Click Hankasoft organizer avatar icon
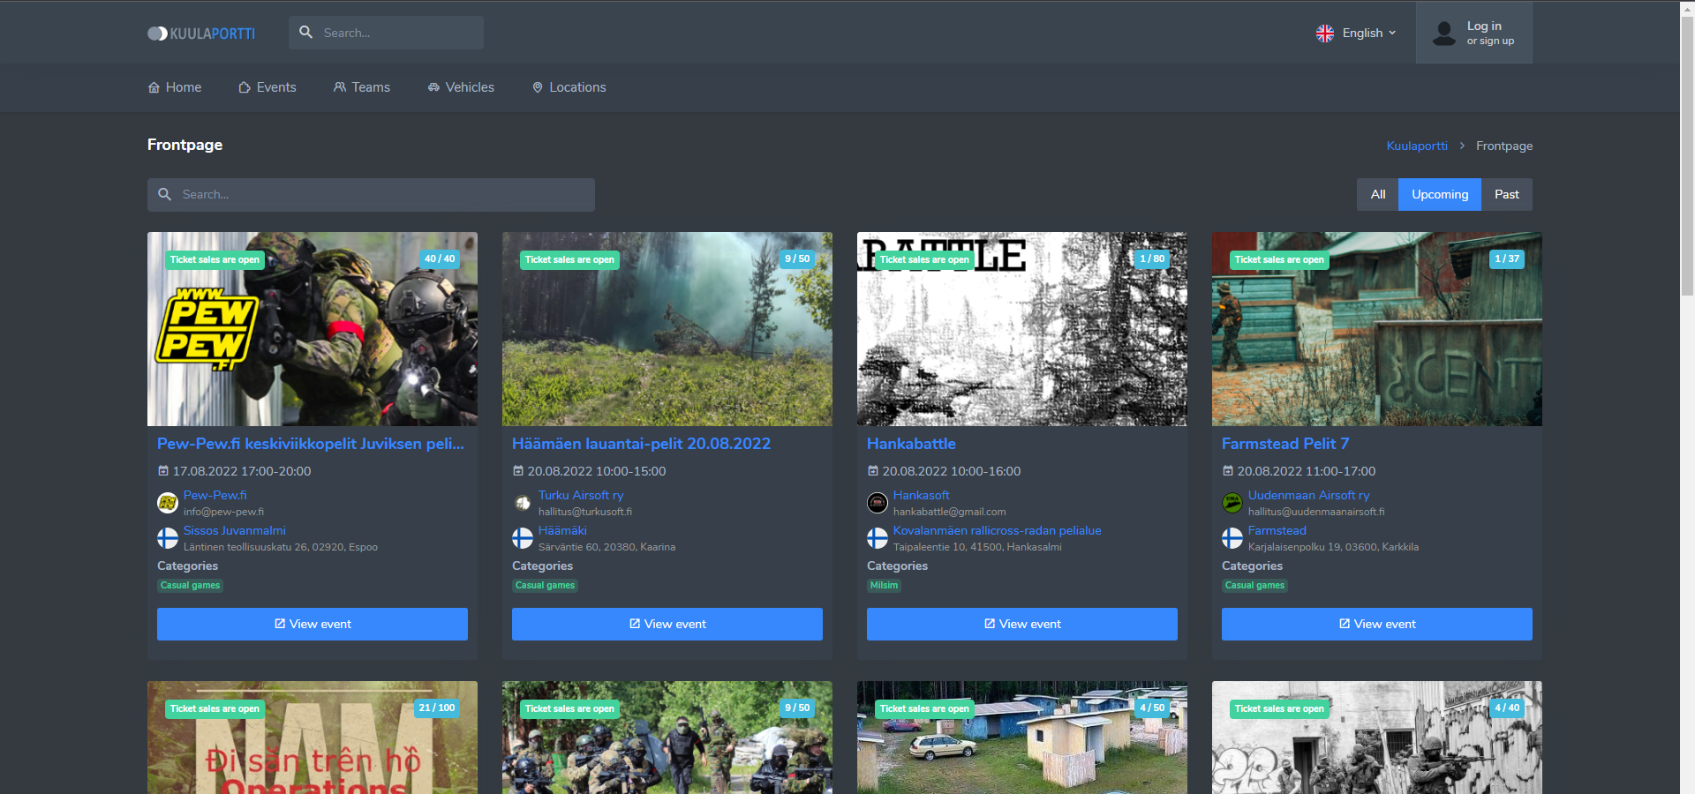 tap(878, 503)
